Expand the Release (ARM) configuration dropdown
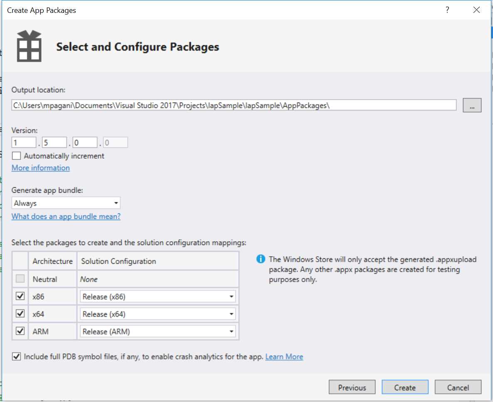This screenshot has height=402, width=493. [x=232, y=331]
